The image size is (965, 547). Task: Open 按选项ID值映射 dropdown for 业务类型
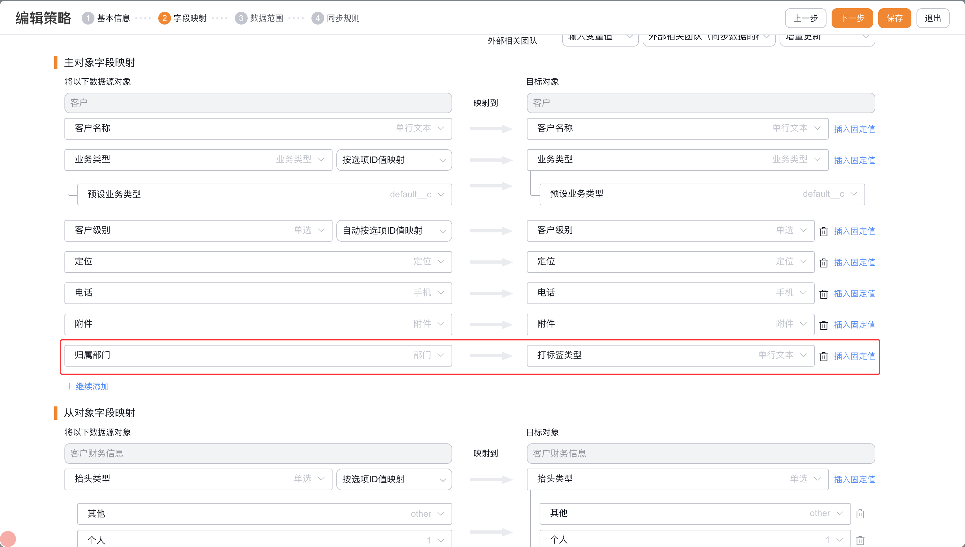click(393, 160)
